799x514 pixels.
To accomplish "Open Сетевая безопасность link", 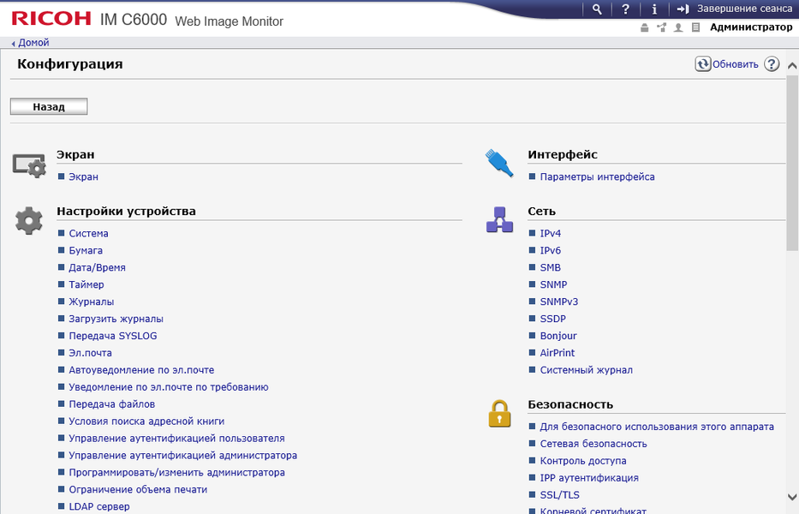I will 593,444.
